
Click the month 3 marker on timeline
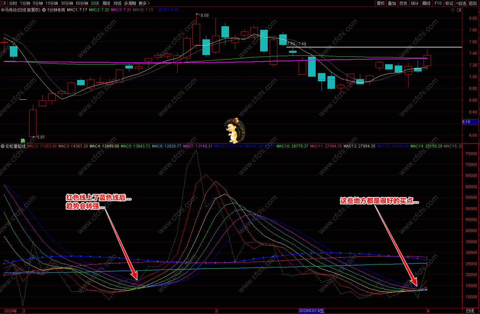(217, 311)
